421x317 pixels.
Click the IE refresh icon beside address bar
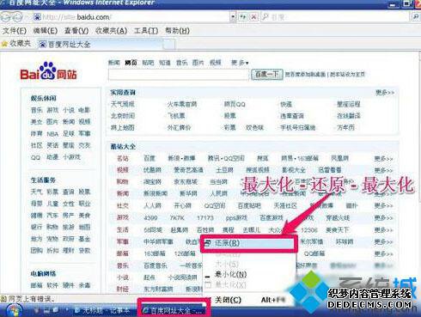point(243,17)
